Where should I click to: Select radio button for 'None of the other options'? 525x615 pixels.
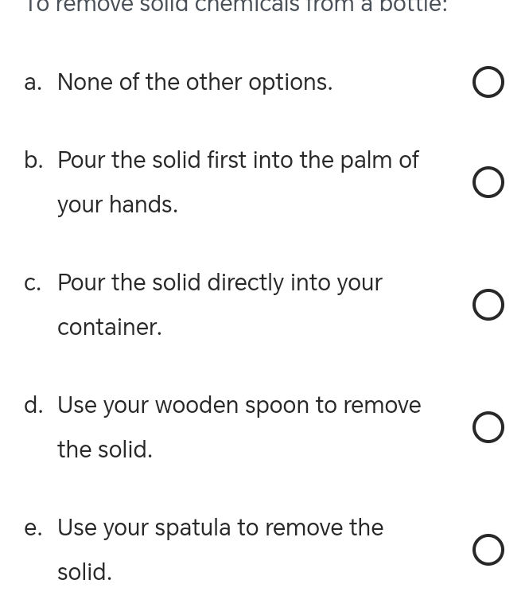[x=488, y=82]
